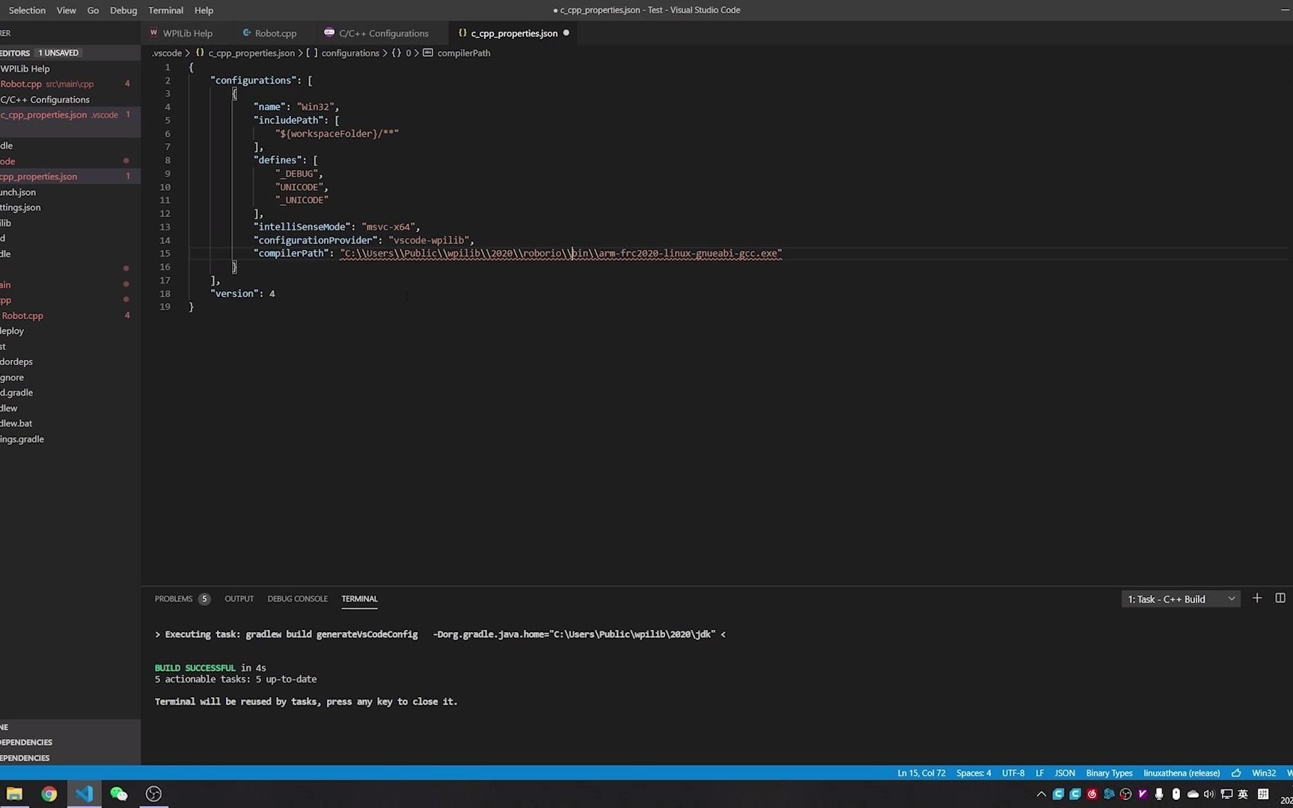Click the network display tray icon
Viewport: 1293px width, 808px height.
point(1226,794)
